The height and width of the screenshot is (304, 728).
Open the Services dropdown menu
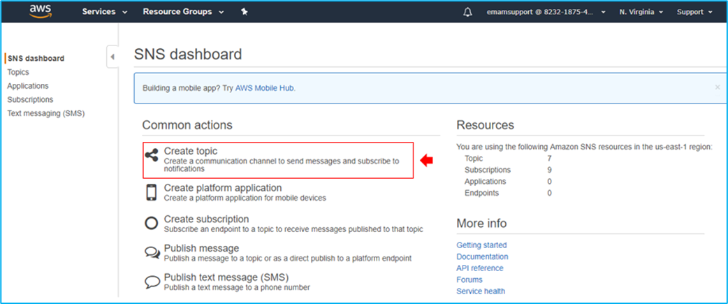[x=105, y=12]
